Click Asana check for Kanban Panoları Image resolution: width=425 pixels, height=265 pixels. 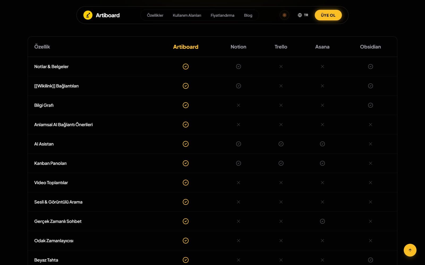point(322,163)
